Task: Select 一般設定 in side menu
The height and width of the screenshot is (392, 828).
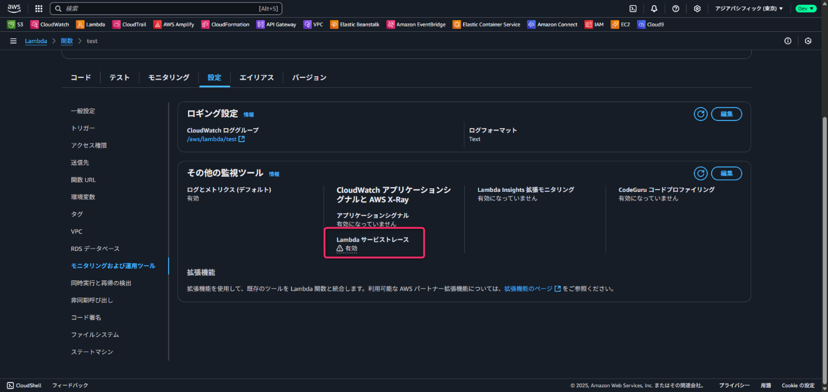Action: pyautogui.click(x=83, y=111)
